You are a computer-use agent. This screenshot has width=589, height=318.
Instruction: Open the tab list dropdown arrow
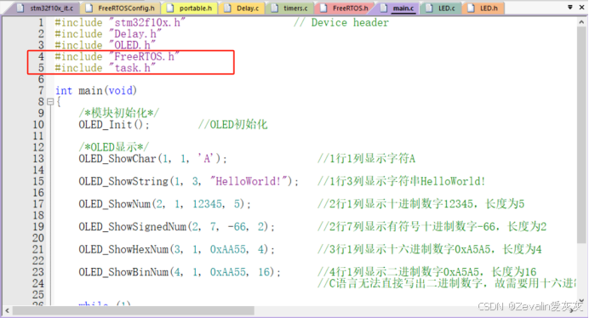[570, 7]
